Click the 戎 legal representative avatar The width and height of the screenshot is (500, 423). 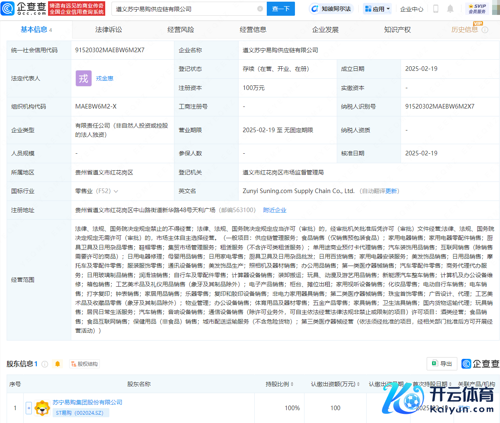point(84,78)
